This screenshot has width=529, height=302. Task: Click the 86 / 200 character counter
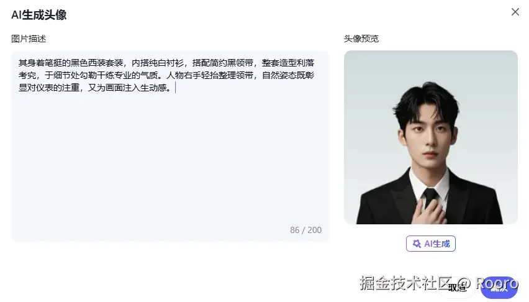tap(305, 230)
